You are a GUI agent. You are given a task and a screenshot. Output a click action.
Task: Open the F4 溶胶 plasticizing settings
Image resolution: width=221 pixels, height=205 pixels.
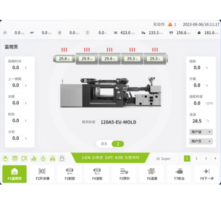coord(97,174)
